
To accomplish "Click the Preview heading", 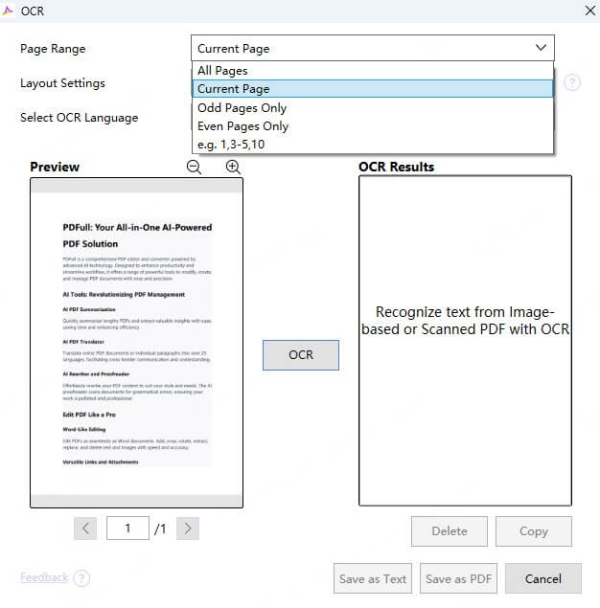I will click(x=55, y=167).
